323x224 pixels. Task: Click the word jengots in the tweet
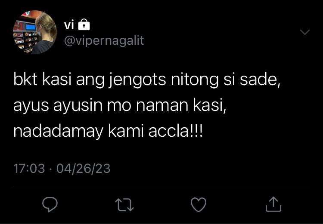(137, 80)
